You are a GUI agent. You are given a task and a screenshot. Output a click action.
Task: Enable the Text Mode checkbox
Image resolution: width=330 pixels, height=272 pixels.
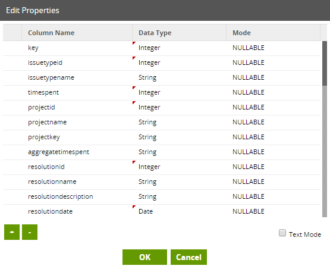coord(282,233)
